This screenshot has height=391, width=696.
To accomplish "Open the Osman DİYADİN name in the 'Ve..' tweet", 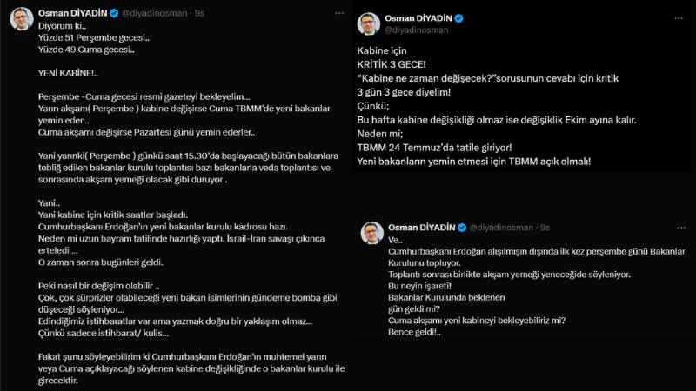I will pos(422,228).
